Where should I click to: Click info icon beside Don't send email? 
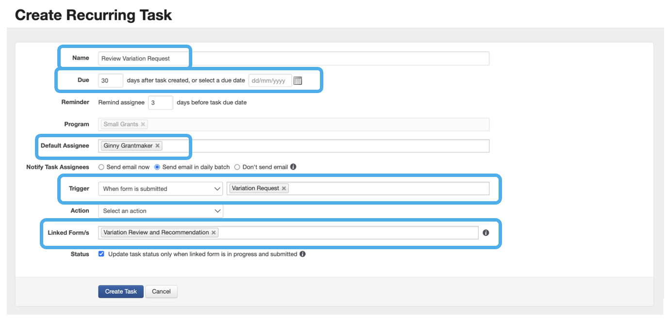coord(293,167)
